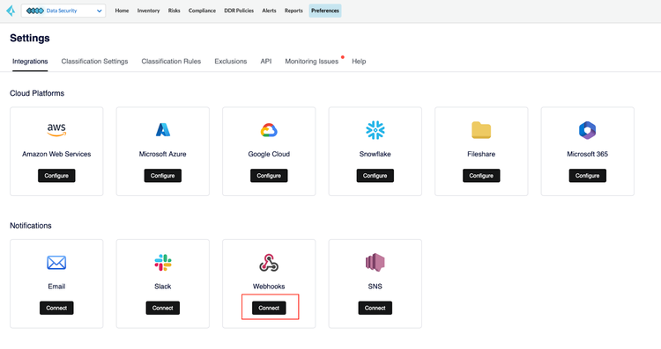Click the Google Cloud logo icon
The width and height of the screenshot is (661, 349).
point(269,130)
